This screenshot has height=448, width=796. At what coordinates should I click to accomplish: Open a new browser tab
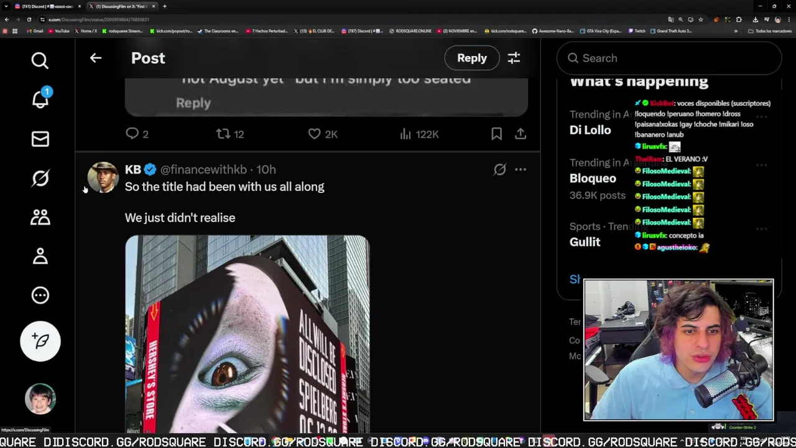tap(164, 6)
